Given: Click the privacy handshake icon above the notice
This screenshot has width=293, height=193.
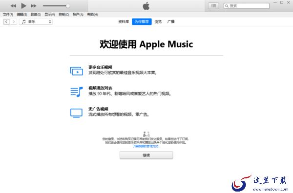Looking at the screenshot, I should click(x=146, y=134).
